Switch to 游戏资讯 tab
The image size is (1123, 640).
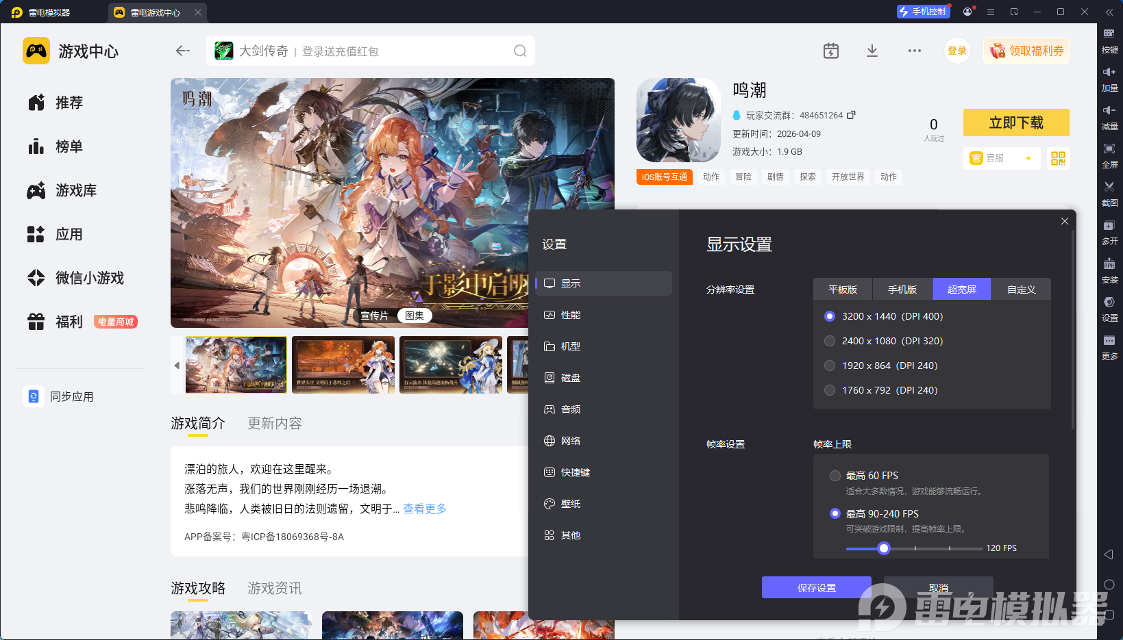coord(275,589)
